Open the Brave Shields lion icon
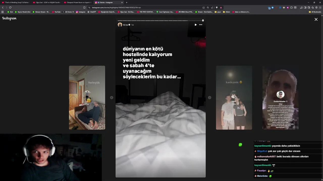 tap(217, 8)
